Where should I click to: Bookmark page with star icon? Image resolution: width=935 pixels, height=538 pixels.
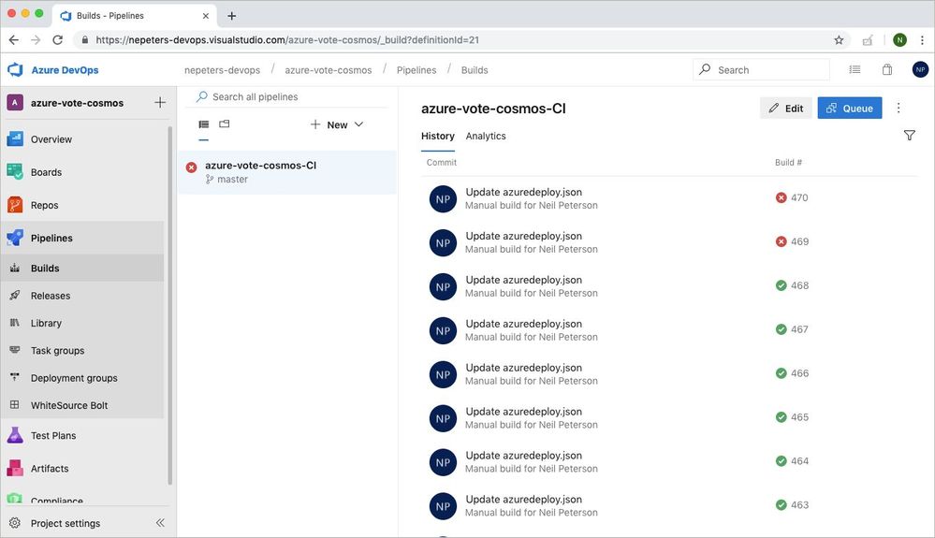839,40
